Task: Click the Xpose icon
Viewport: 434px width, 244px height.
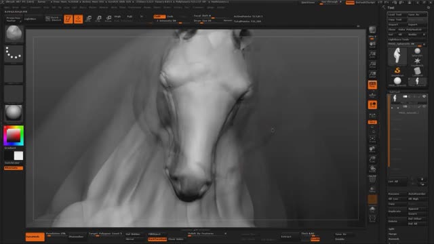Action: coord(372,219)
